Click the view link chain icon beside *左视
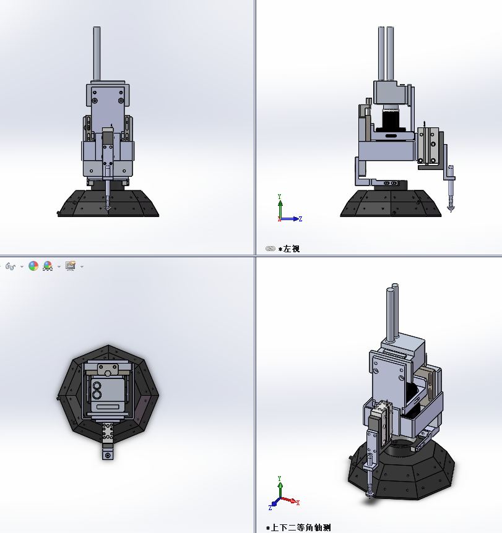 click(270, 249)
